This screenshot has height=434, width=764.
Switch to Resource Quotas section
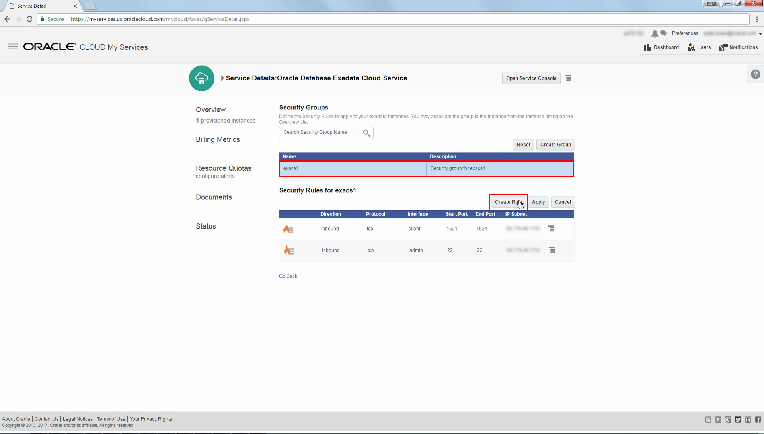[x=223, y=168]
